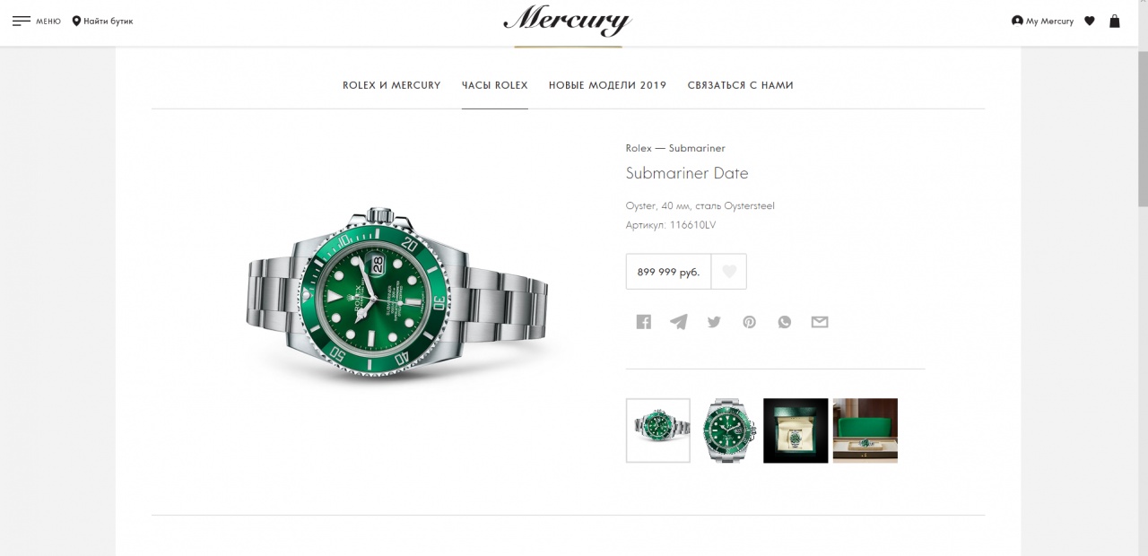Share product by email envelope

coord(820,322)
